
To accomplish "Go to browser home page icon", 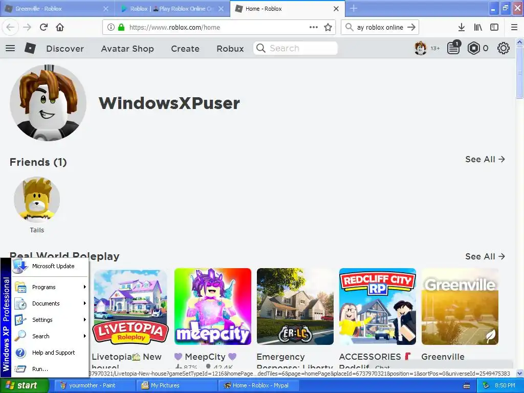I will 60,27.
